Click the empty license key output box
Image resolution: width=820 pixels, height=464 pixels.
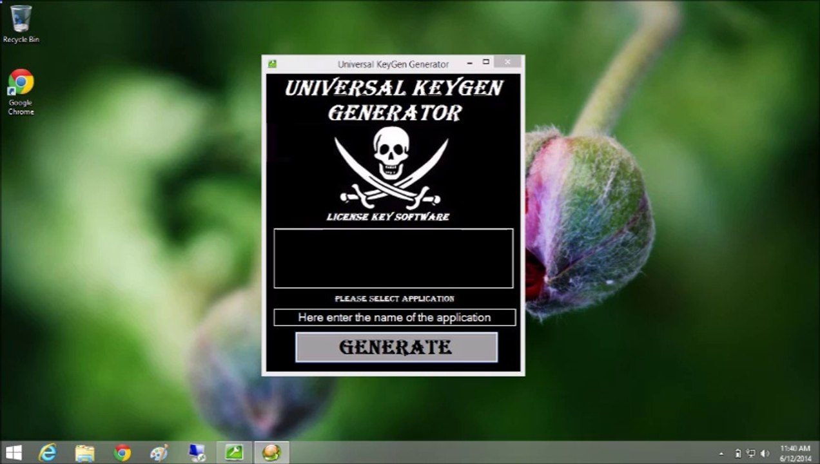tap(393, 258)
